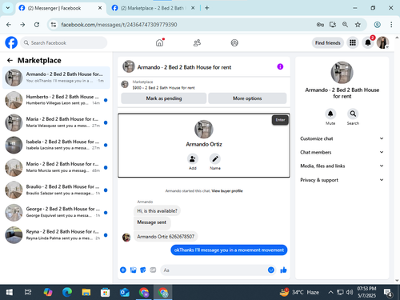Click the Search Facebook field
Image resolution: width=400 pixels, height=300 pixels.
(64, 42)
